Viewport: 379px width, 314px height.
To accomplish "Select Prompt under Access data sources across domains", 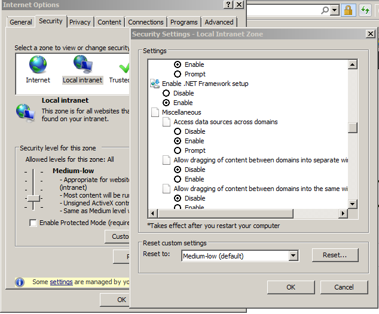I will [178, 150].
